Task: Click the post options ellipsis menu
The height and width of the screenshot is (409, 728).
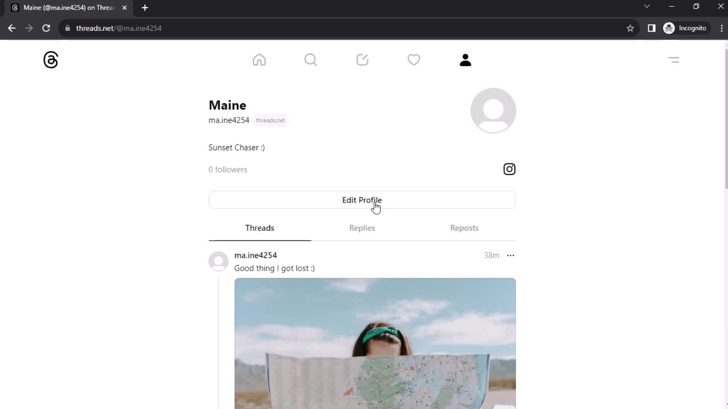Action: 510,255
